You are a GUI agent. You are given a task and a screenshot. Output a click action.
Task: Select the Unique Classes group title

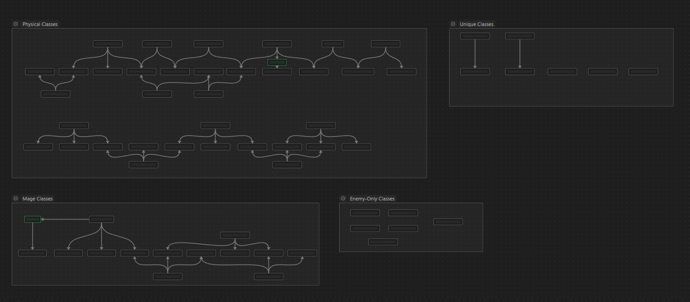(x=476, y=24)
